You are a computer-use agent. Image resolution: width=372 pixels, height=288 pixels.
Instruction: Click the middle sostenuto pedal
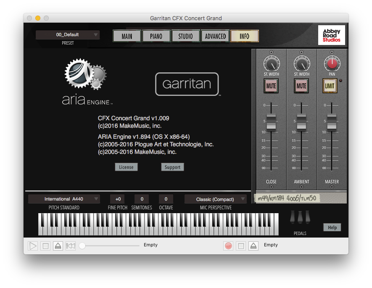[300, 217]
